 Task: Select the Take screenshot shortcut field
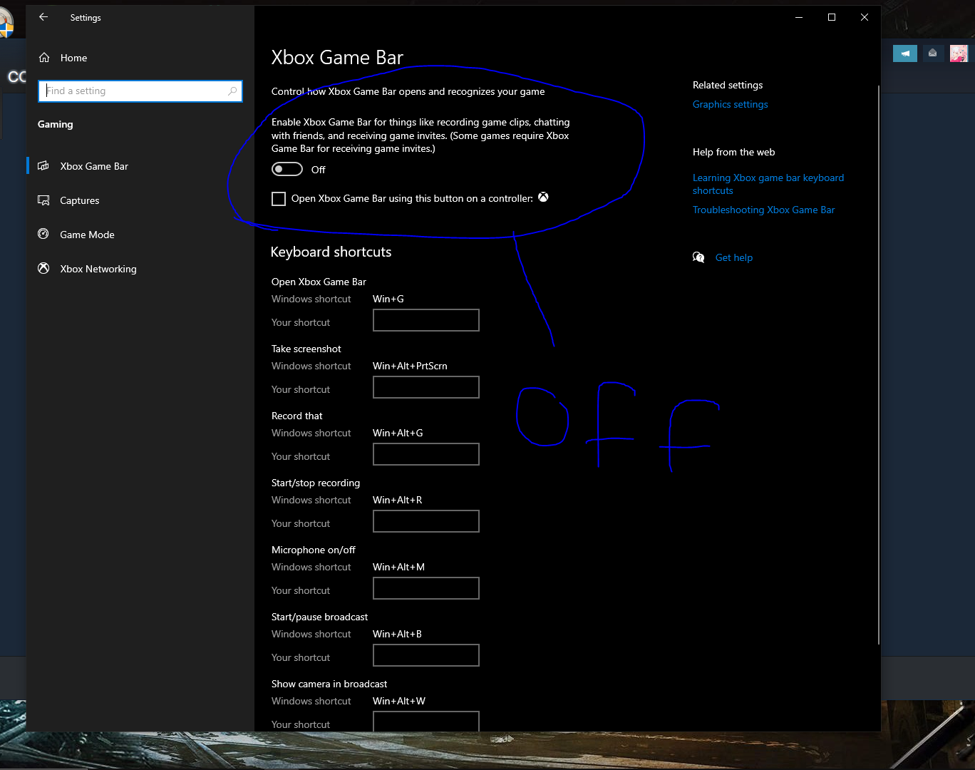(426, 387)
